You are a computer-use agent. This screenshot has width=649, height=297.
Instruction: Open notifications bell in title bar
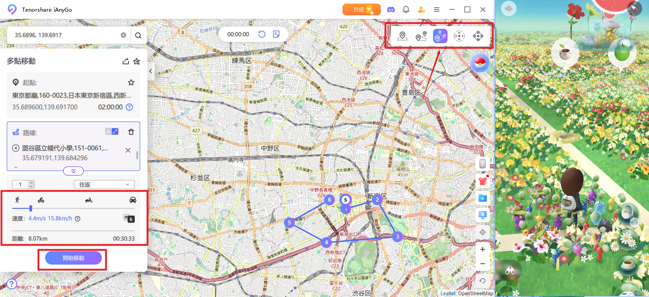(x=406, y=9)
